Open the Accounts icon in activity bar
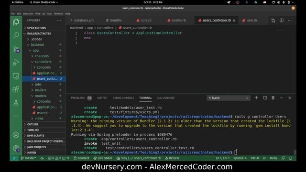306x172 pixels. coord(16,135)
